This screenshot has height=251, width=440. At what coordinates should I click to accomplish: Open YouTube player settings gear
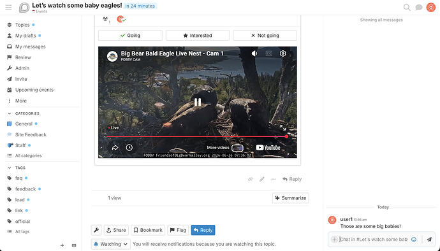tap(283, 54)
